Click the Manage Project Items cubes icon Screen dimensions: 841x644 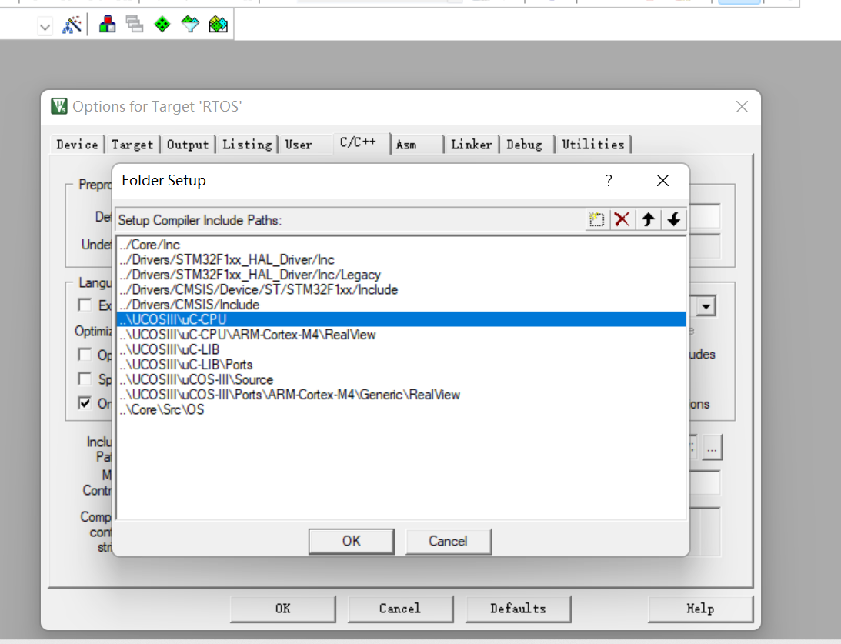[107, 24]
